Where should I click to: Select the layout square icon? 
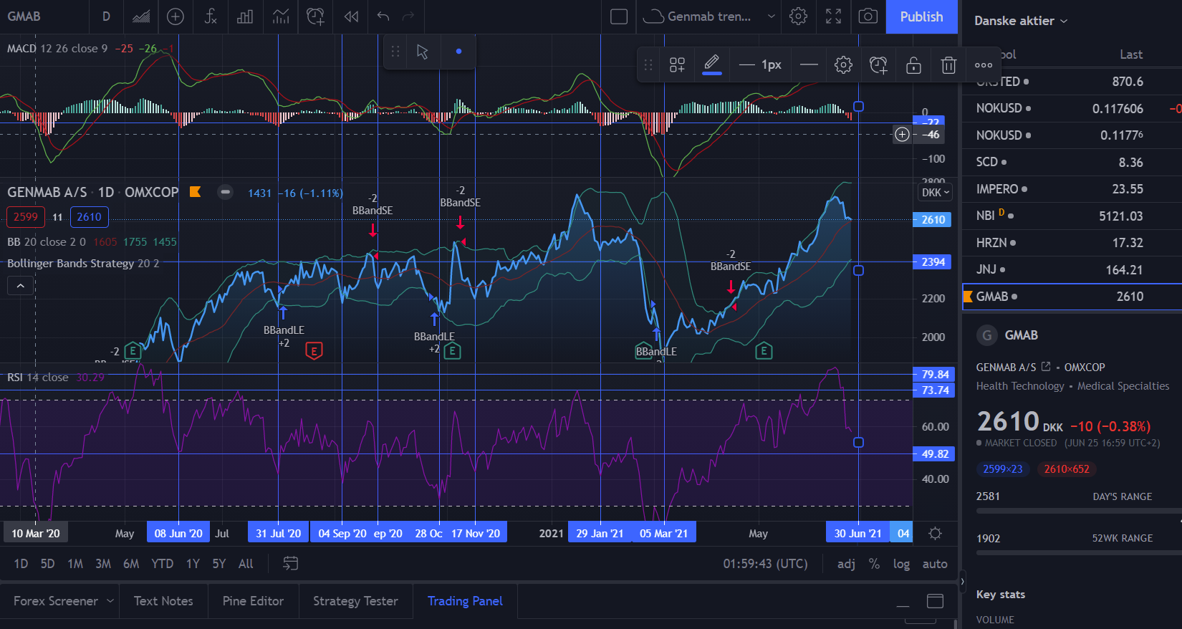[x=619, y=16]
